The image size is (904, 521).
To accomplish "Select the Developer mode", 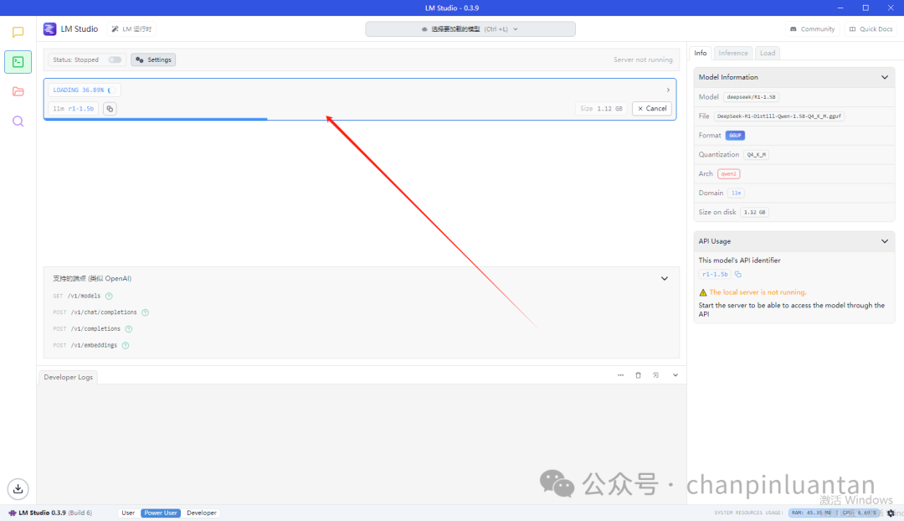I will click(201, 513).
